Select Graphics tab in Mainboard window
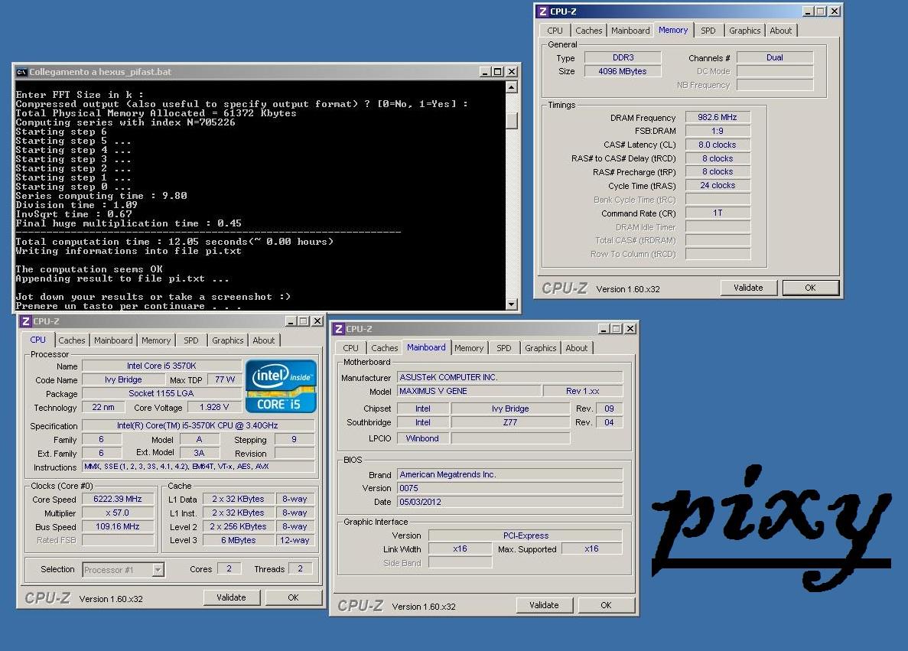The image size is (908, 651). point(540,348)
